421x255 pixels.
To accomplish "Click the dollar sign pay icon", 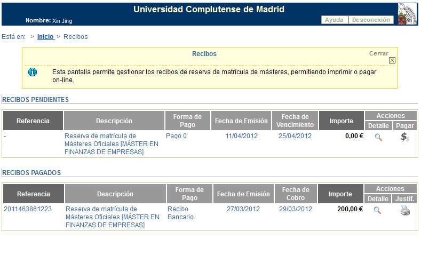I will 405,137.
